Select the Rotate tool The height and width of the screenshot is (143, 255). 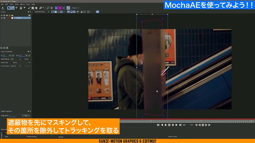click(44, 8)
